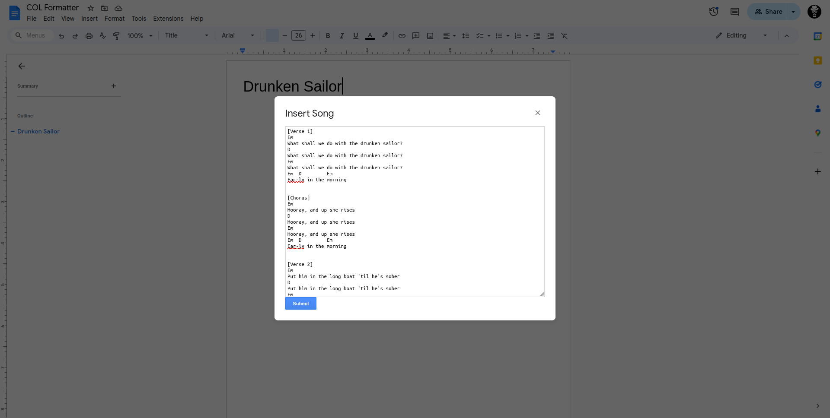
Task: Decrease font size with minus button
Action: tap(285, 35)
